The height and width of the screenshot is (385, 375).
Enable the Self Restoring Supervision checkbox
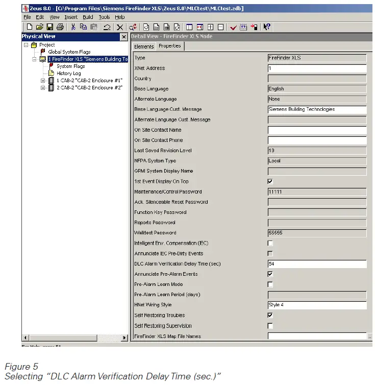(x=270, y=326)
